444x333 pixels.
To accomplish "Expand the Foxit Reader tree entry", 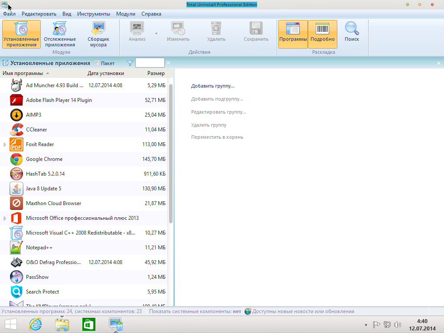I will tap(5, 144).
